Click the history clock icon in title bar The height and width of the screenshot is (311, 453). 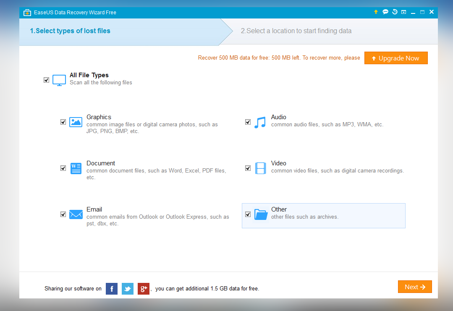click(x=395, y=12)
